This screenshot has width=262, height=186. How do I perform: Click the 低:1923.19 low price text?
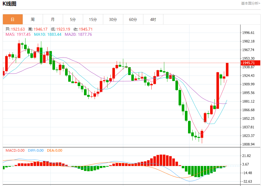(x=60, y=29)
